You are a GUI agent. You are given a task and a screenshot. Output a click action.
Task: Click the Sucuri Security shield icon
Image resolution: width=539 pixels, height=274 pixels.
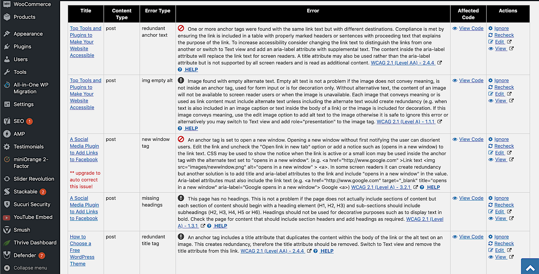tap(7, 204)
